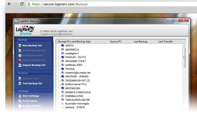Image resolution: width=197 pixels, height=121 pixels.
Task: Click the browser address bar URL
Action: tap(60, 4)
